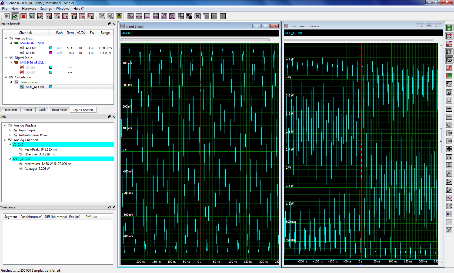Open the Settings menu
The image size is (454, 273).
click(46, 9)
